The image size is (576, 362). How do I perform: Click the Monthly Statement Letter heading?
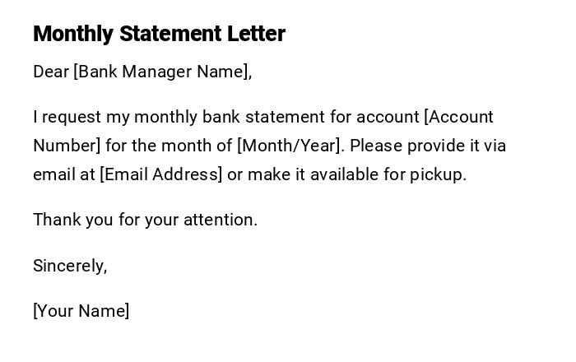tap(159, 34)
